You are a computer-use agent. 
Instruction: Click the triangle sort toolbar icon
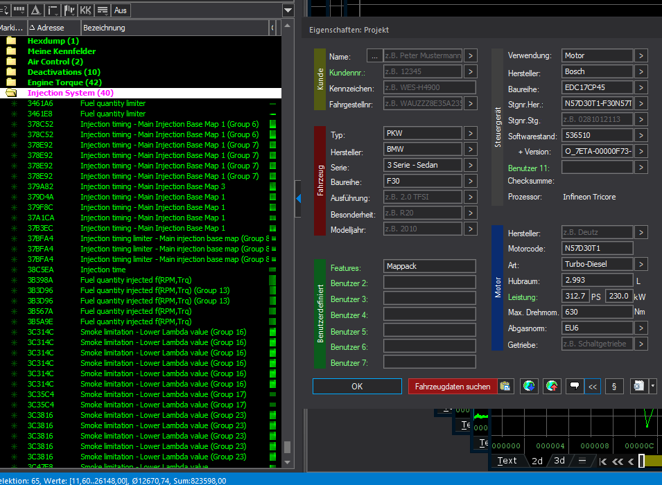(x=35, y=10)
